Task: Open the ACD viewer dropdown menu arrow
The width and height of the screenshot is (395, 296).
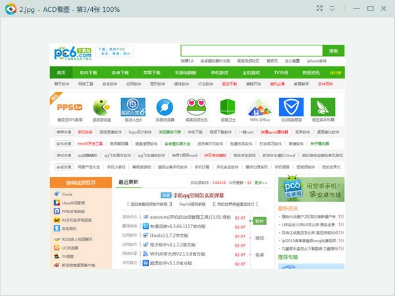Action: point(332,9)
